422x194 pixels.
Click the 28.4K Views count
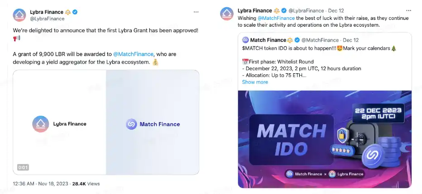pos(86,184)
